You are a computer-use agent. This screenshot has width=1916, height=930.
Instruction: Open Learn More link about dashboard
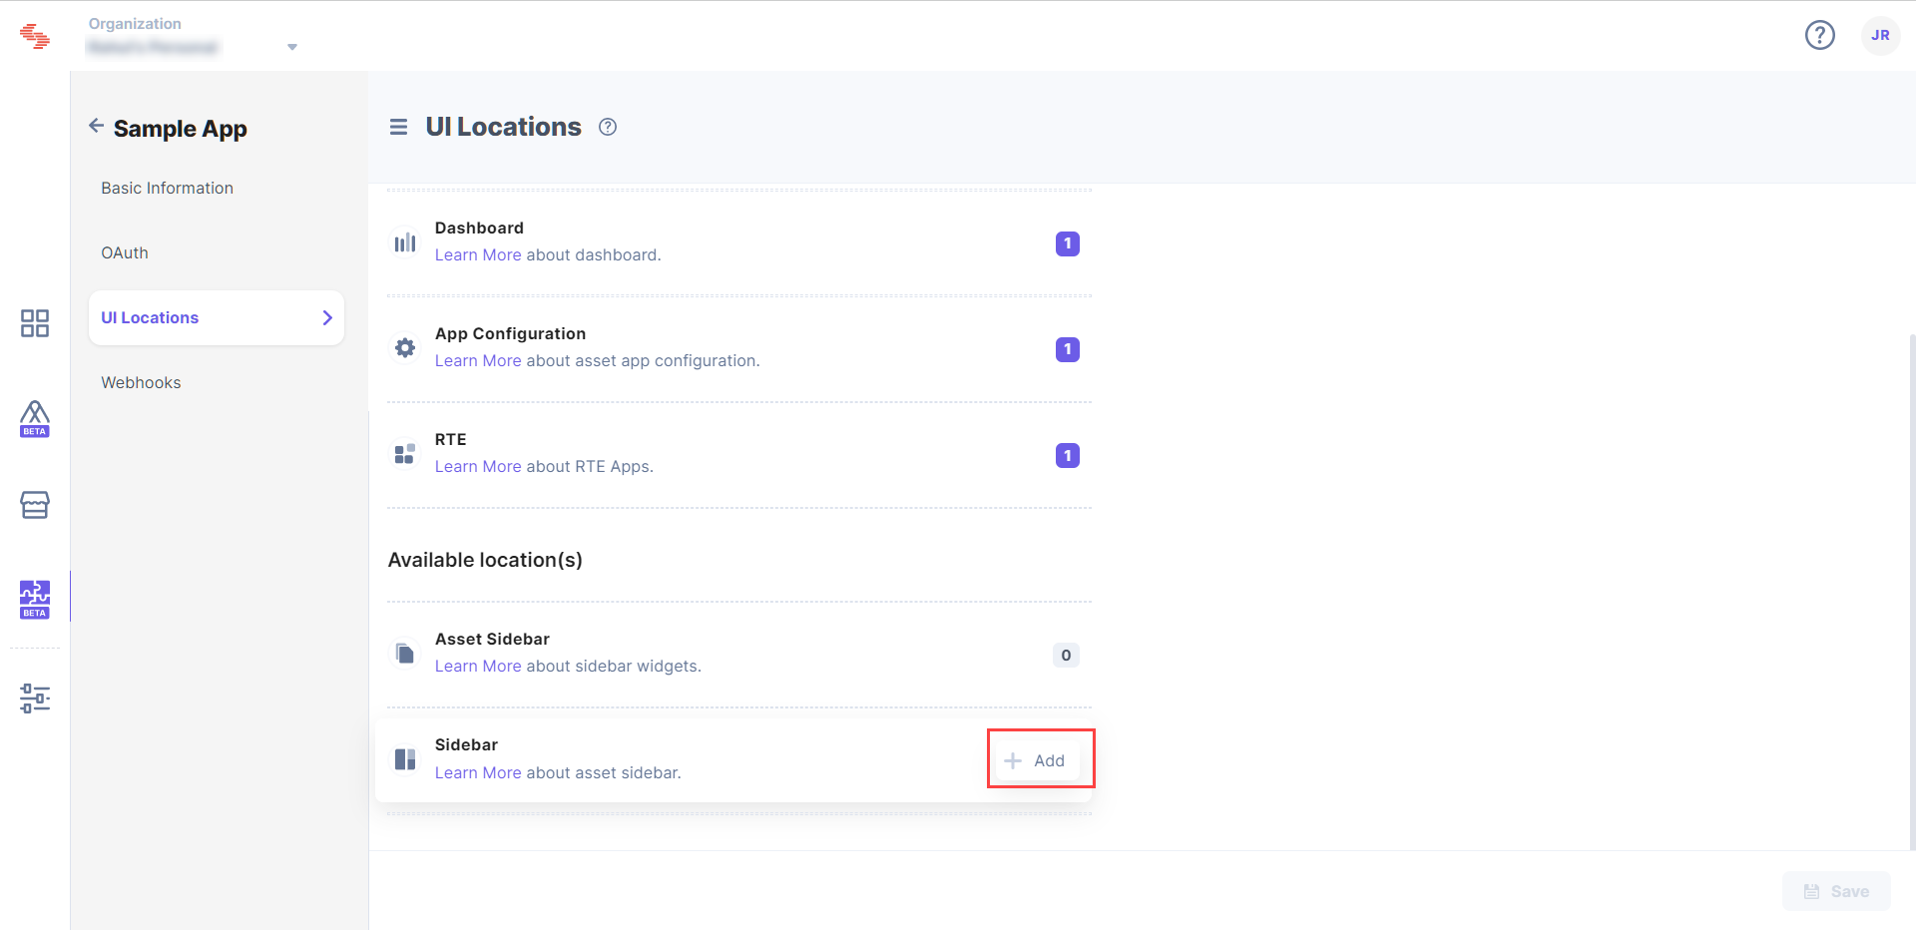coord(478,254)
